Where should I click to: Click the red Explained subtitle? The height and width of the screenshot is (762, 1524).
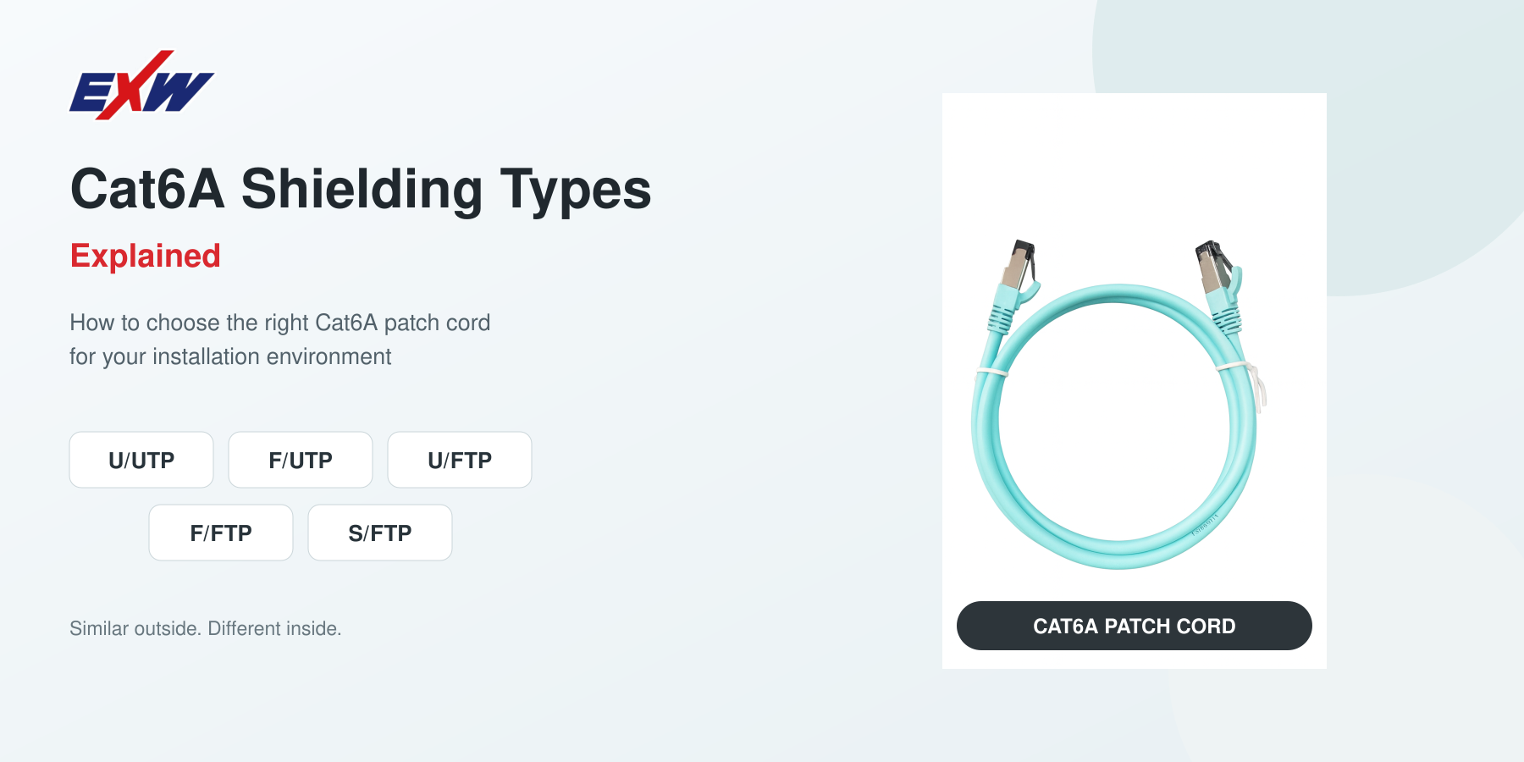pos(146,256)
